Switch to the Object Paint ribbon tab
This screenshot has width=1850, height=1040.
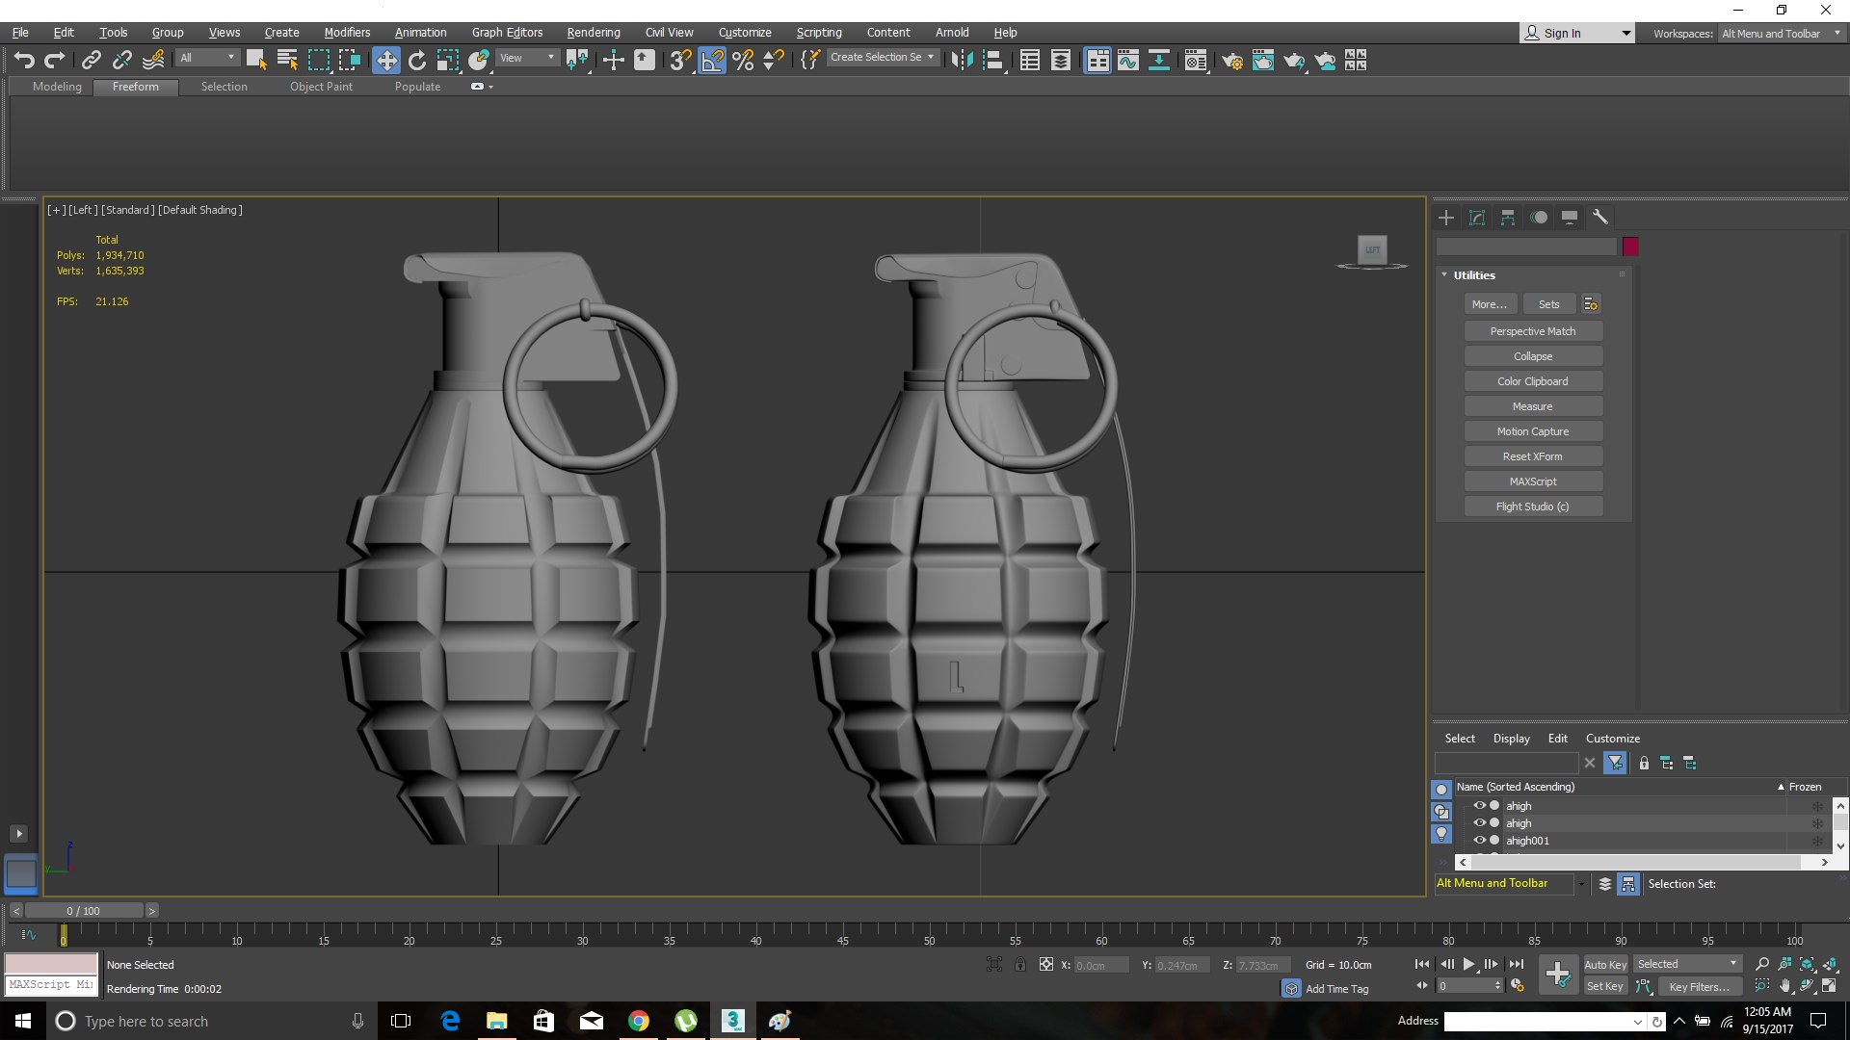(321, 87)
